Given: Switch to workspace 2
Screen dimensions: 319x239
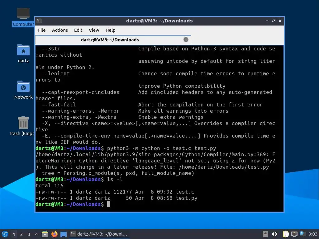Looking at the screenshot, I should tap(21, 234).
